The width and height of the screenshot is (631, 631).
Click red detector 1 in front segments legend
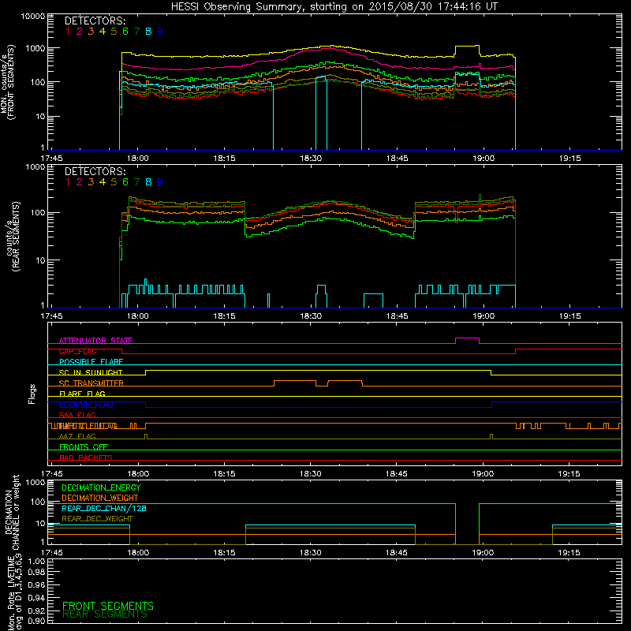[68, 32]
